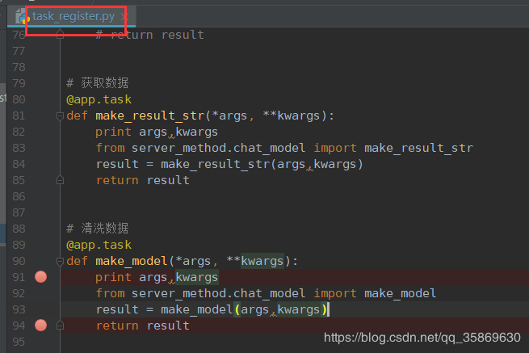Collapse the make_model function at line 90

(60, 262)
